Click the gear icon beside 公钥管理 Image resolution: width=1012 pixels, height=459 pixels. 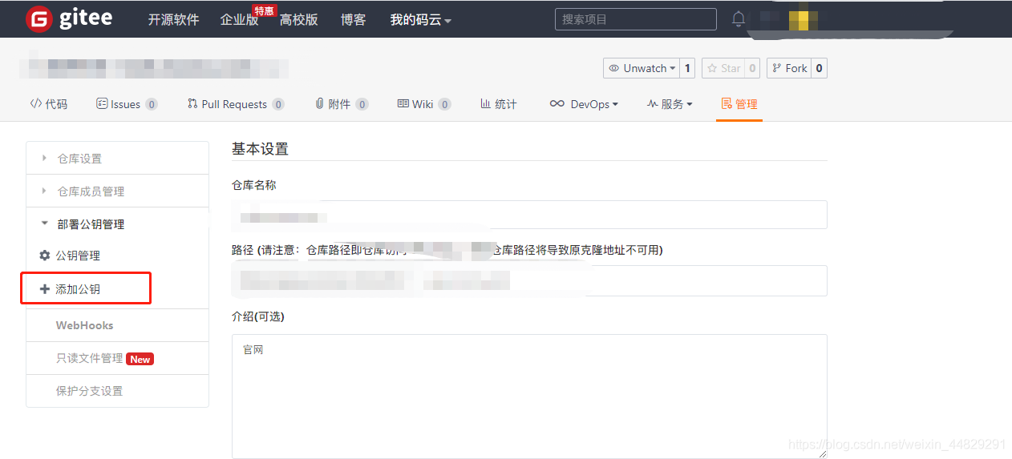click(45, 256)
